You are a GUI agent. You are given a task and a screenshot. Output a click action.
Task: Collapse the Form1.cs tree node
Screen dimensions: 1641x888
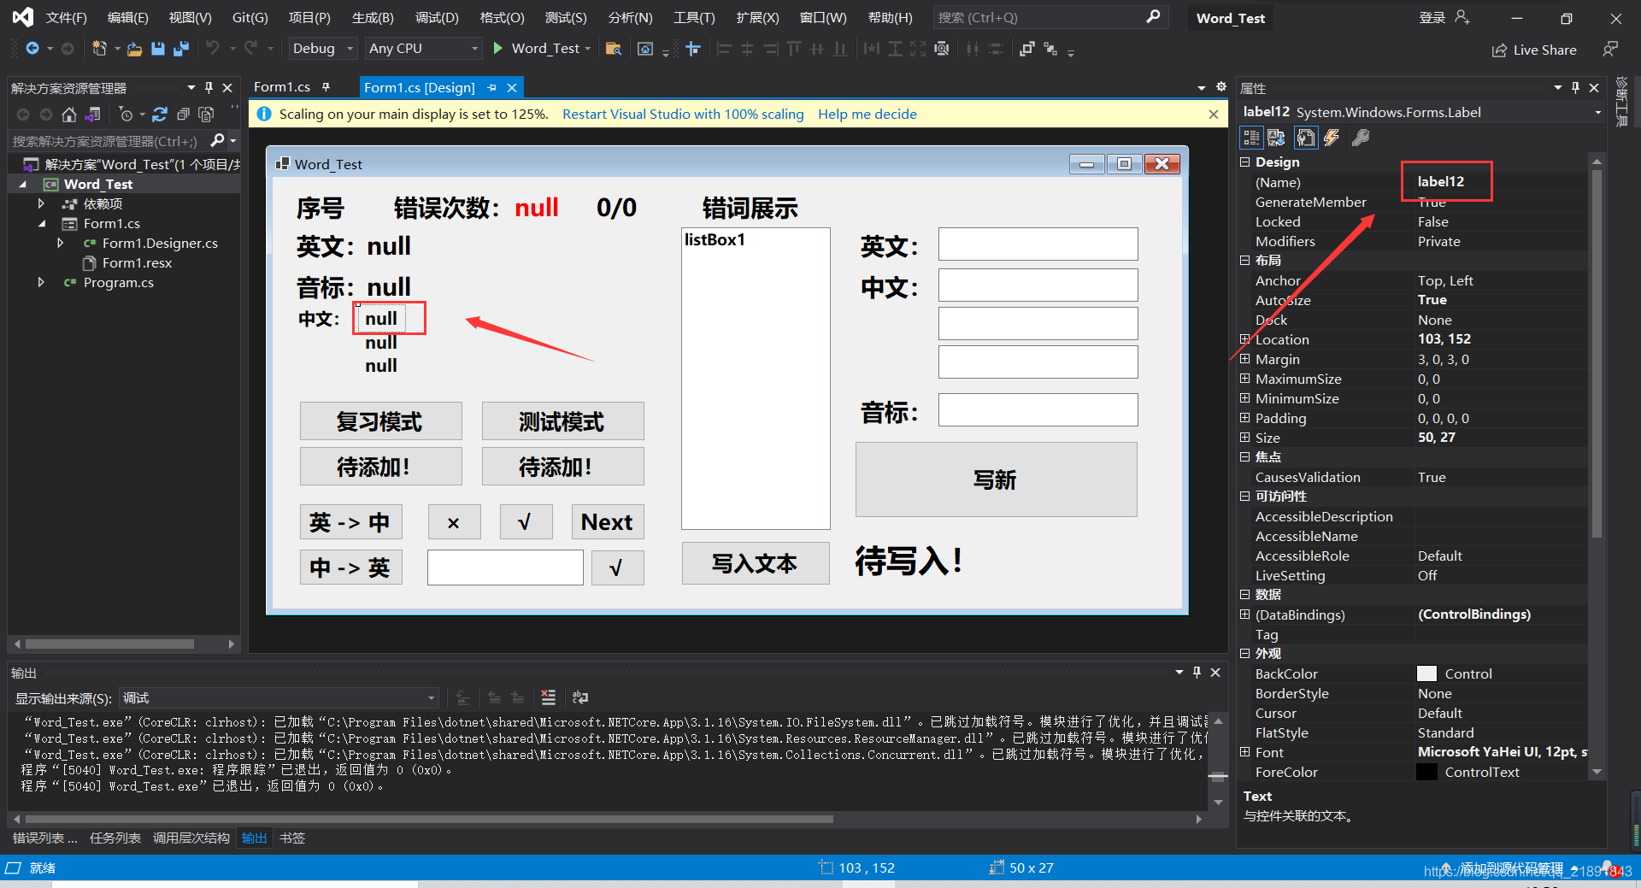[x=42, y=224]
